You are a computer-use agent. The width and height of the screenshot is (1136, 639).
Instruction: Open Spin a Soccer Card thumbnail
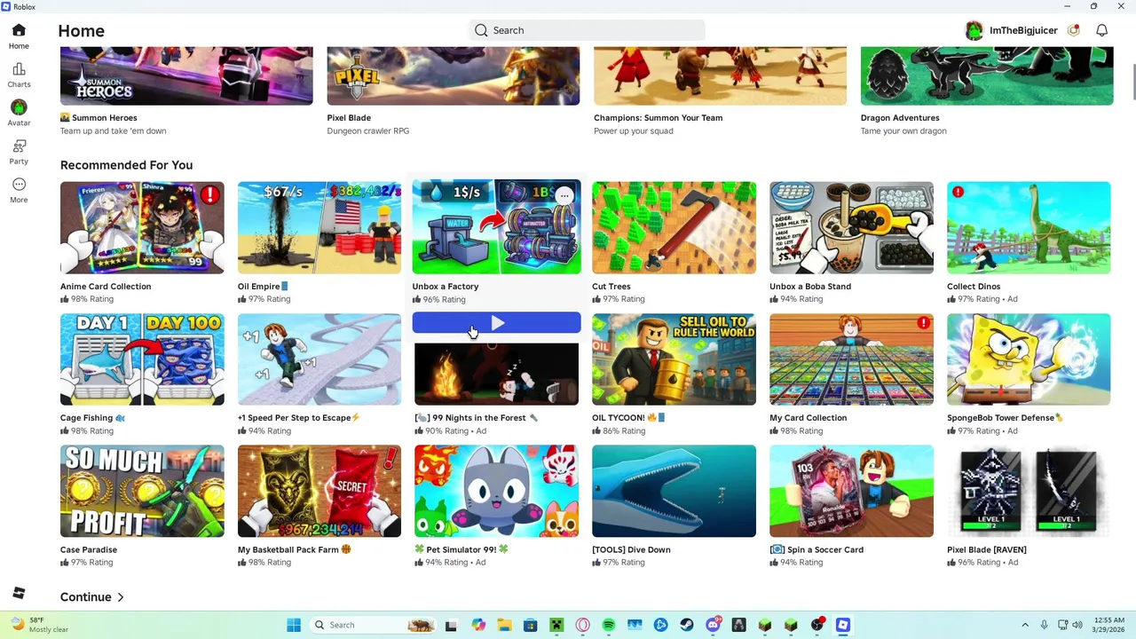tap(851, 491)
